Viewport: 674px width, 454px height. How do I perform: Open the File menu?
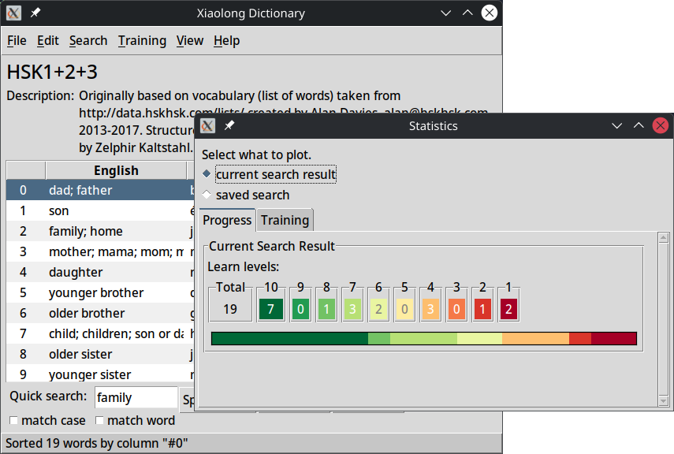17,41
